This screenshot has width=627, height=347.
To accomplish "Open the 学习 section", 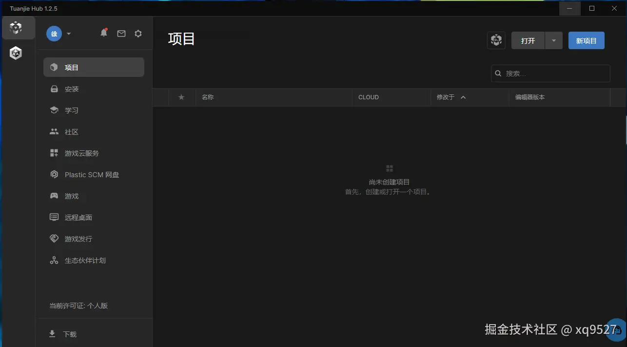I will (94, 110).
